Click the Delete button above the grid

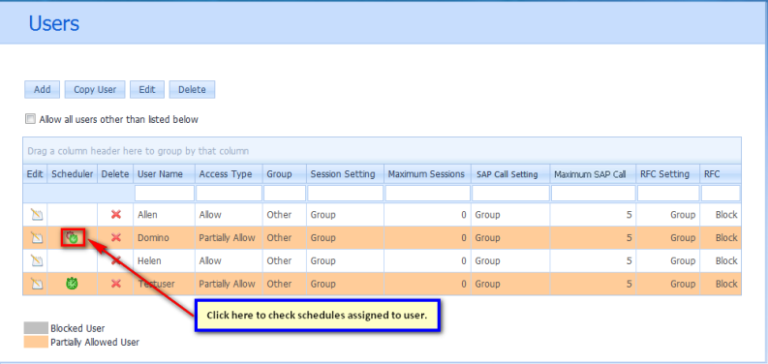(192, 90)
